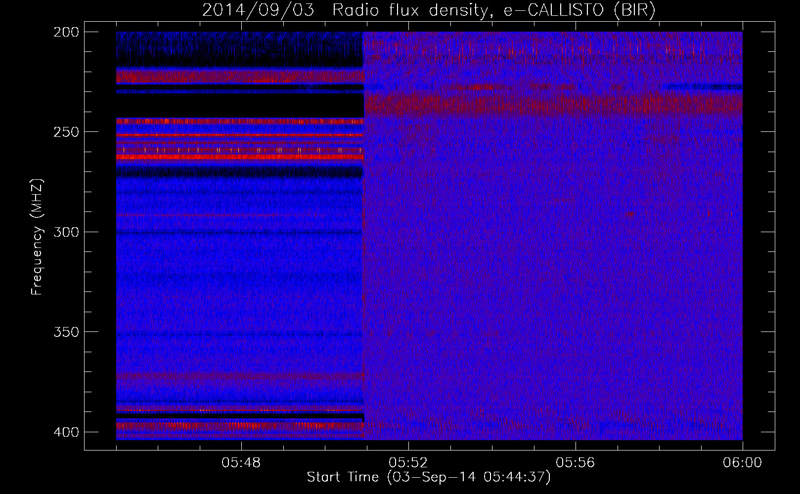800x494 pixels.
Task: Select the 300 frequency tick label
Action: [66, 232]
